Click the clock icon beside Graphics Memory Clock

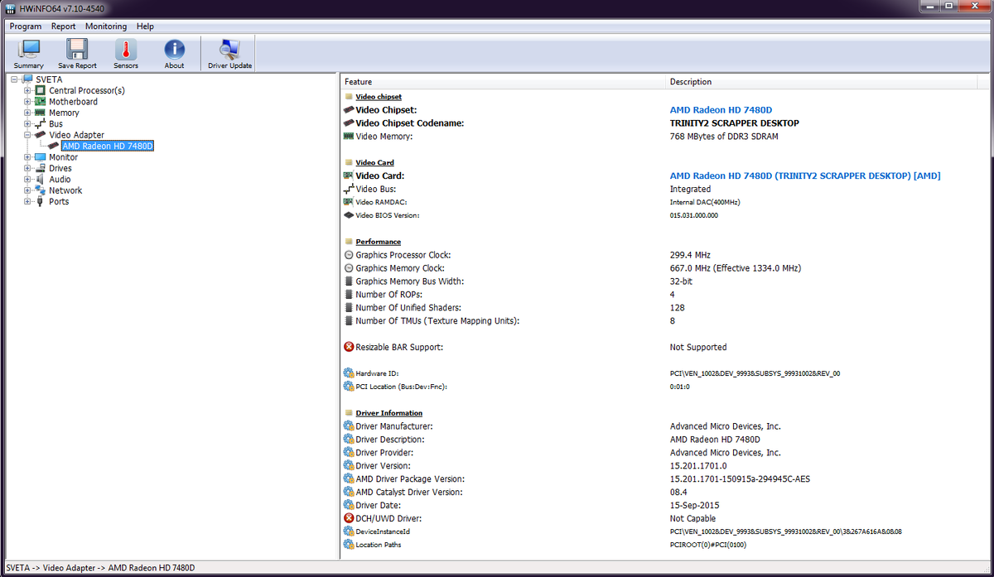[349, 268]
